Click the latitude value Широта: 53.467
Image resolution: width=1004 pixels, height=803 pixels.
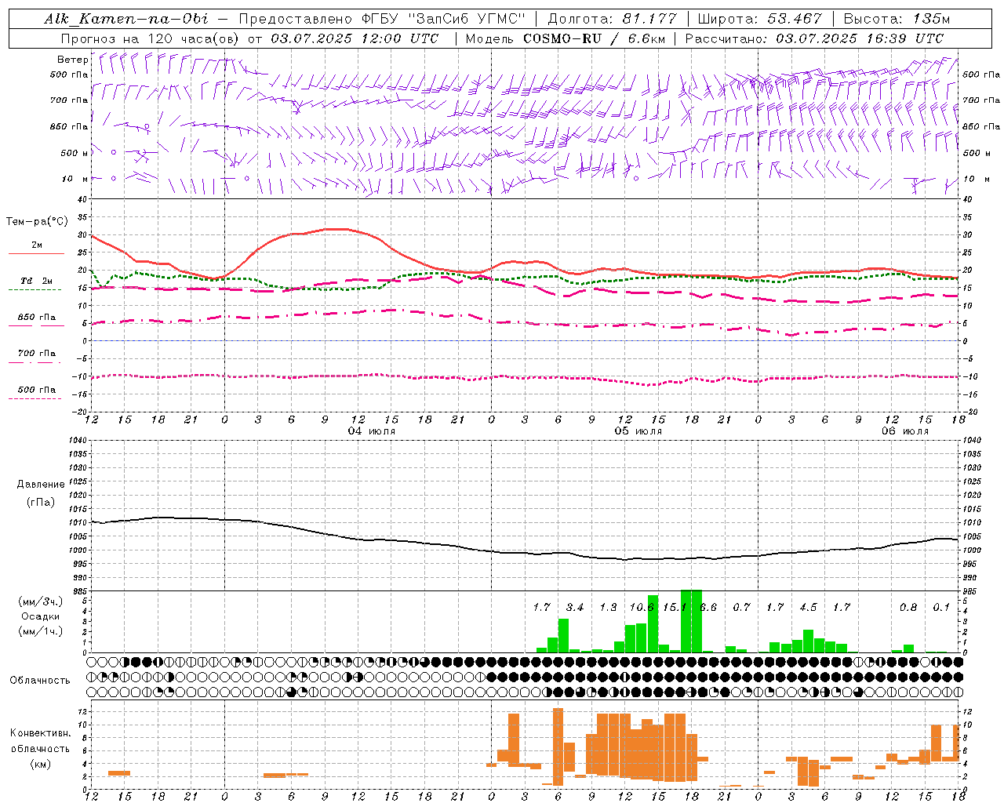pyautogui.click(x=759, y=19)
